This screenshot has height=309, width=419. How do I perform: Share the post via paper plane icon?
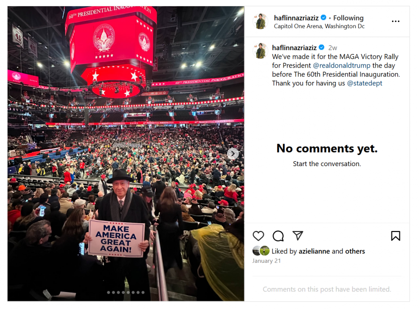tap(298, 236)
